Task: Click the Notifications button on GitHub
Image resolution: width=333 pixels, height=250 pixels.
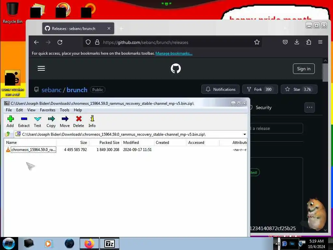Action: 220,89
